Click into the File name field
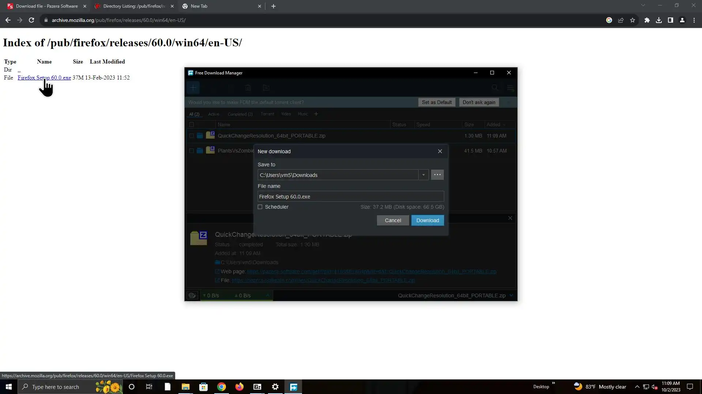702x394 pixels. tap(350, 197)
